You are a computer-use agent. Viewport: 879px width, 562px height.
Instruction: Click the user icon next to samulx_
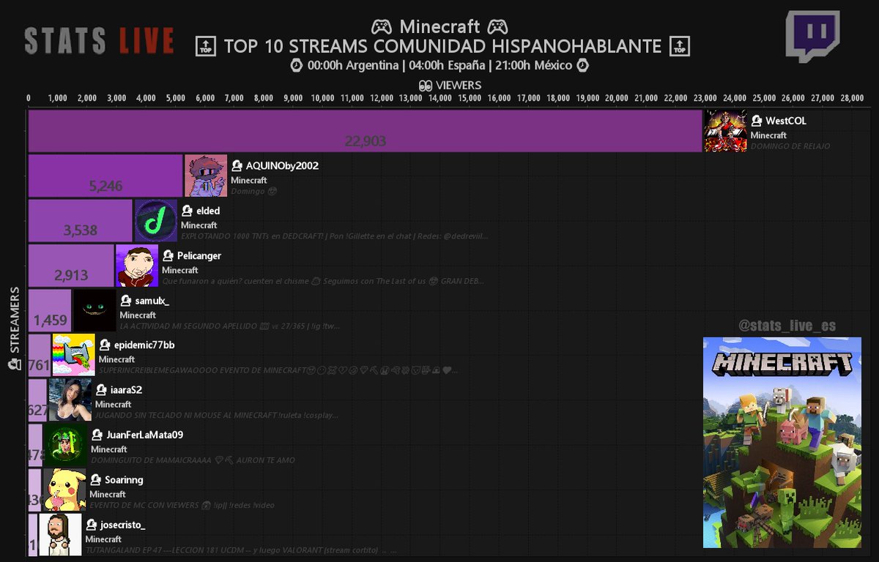click(126, 300)
